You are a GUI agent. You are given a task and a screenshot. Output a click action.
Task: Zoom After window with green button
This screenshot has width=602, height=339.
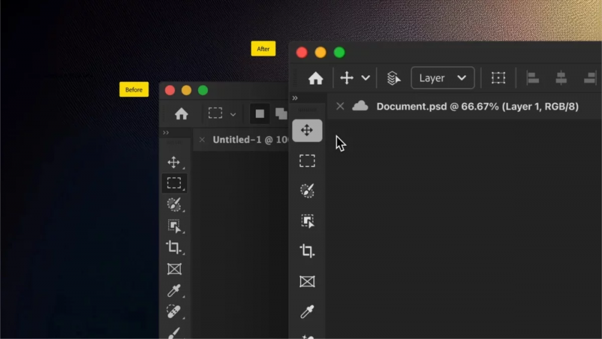(x=340, y=52)
